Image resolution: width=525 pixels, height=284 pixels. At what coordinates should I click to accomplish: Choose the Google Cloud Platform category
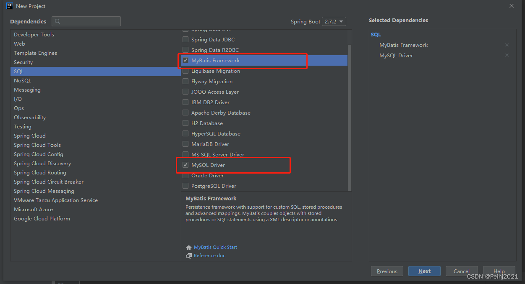[x=96, y=218]
